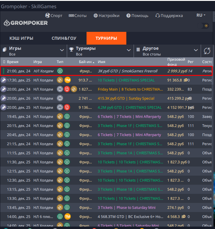This screenshot has height=229, width=215.
Task: Sort by the Имя column header
Action: (101, 62)
